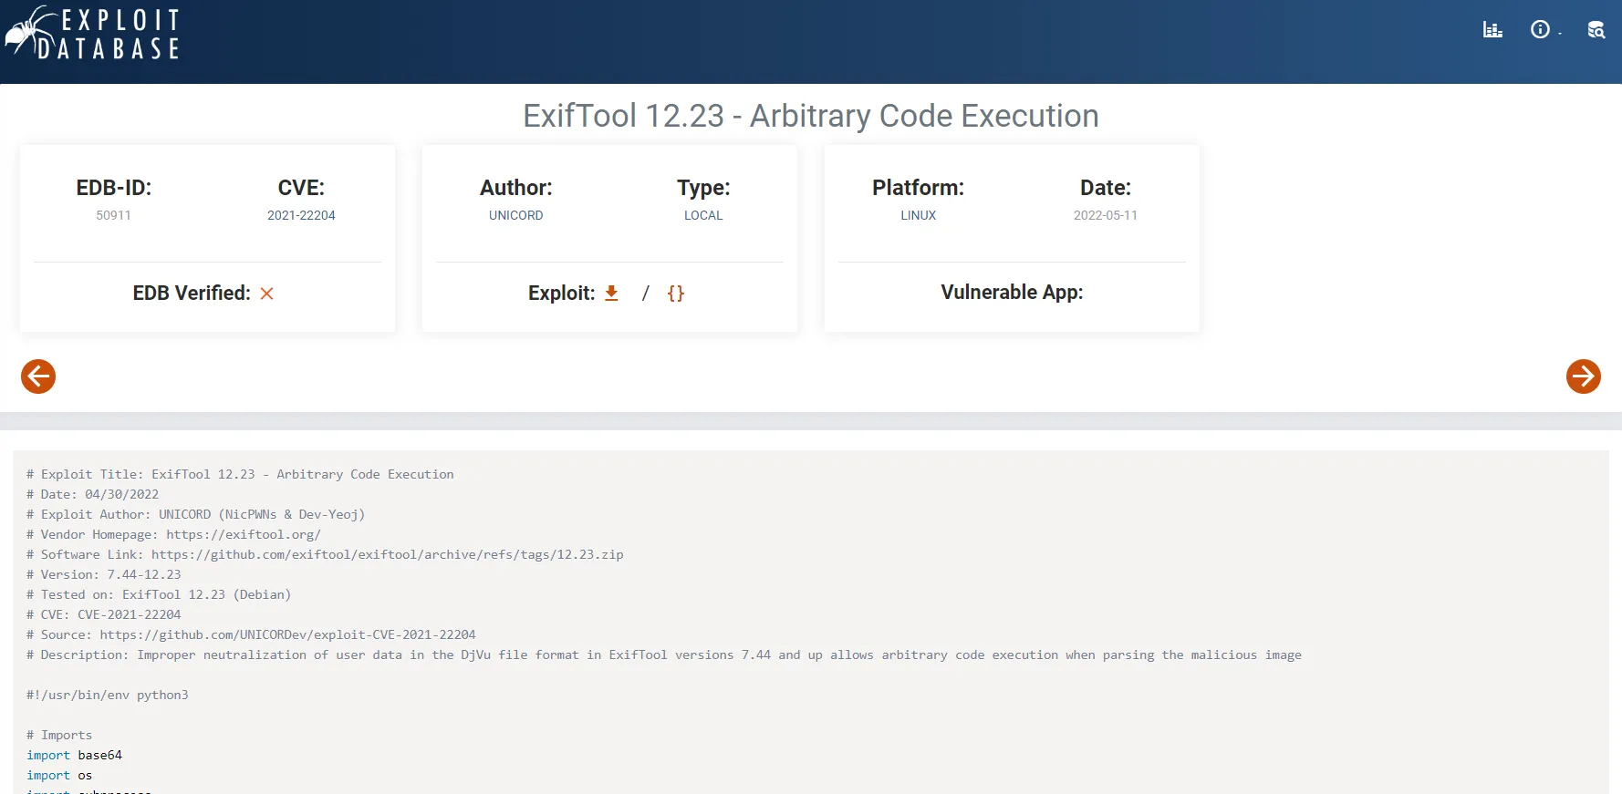
Task: Click the '# Description' code comment line
Action: (x=664, y=655)
